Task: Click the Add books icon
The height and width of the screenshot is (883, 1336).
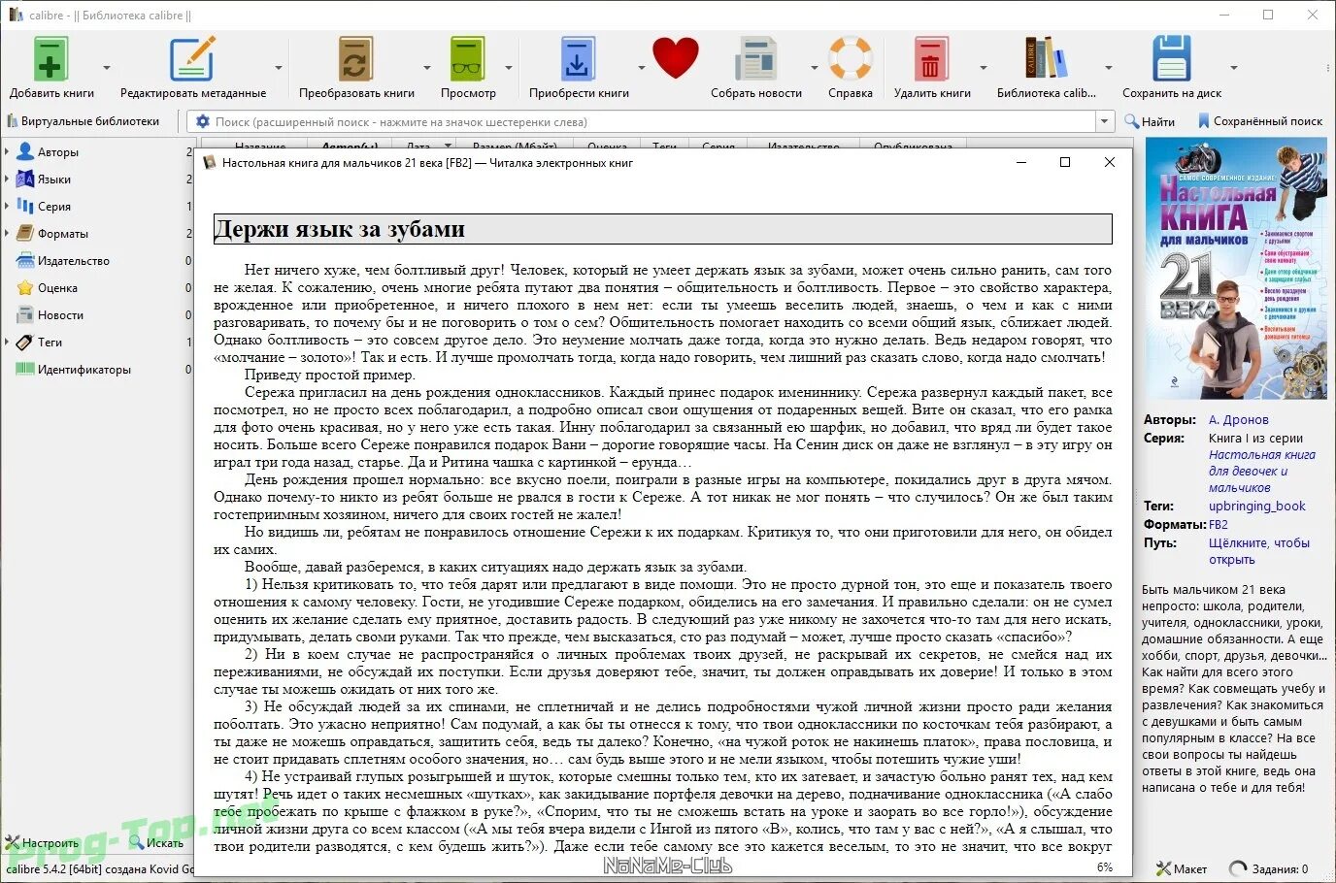Action: [50, 59]
